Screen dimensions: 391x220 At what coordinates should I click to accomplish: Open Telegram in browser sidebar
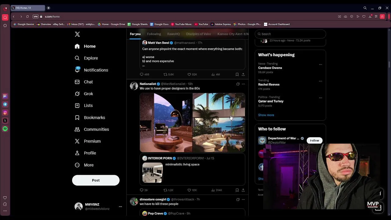click(x=5, y=104)
